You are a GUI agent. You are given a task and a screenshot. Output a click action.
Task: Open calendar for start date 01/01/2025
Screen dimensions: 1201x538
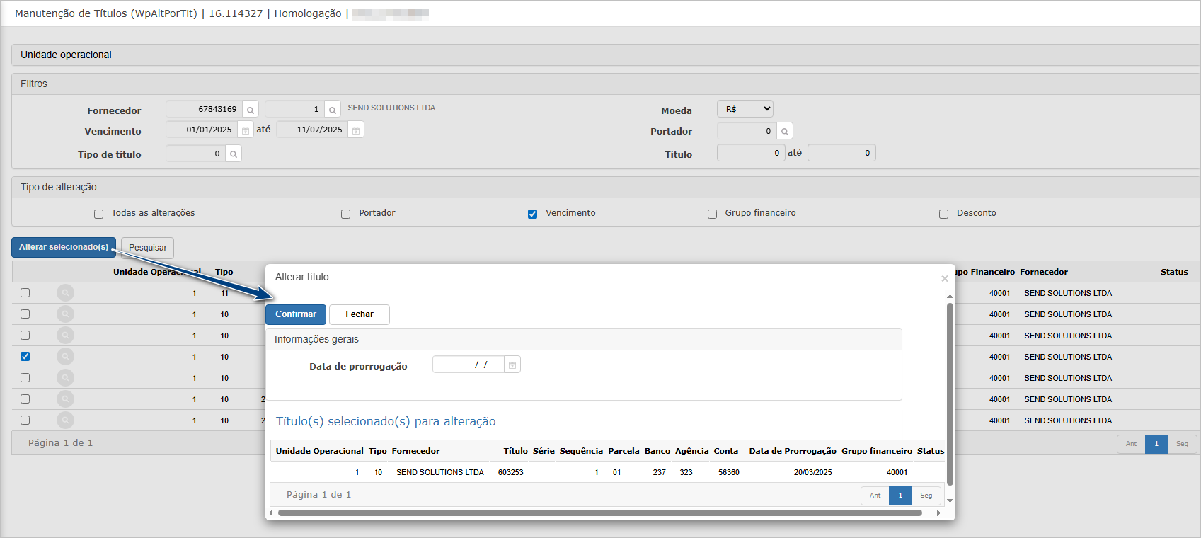(246, 131)
